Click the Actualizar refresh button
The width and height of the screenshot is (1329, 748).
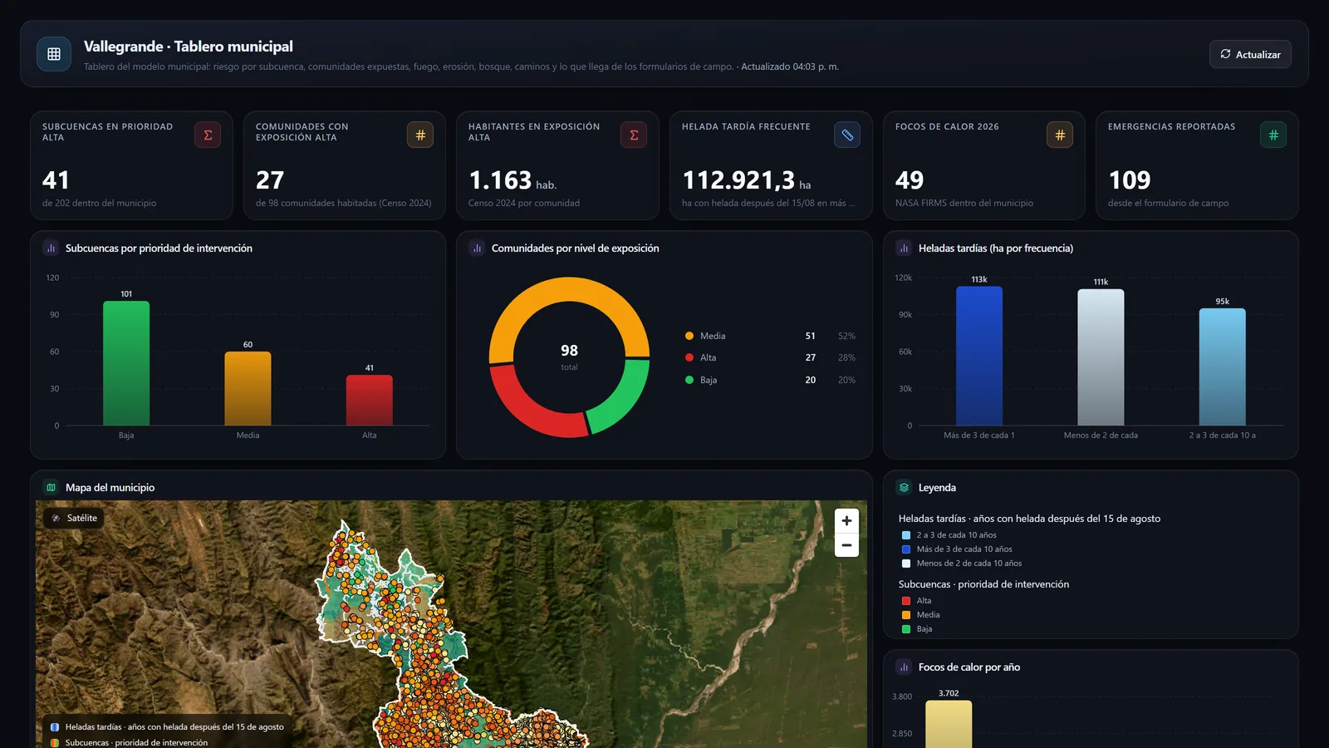pyautogui.click(x=1250, y=54)
